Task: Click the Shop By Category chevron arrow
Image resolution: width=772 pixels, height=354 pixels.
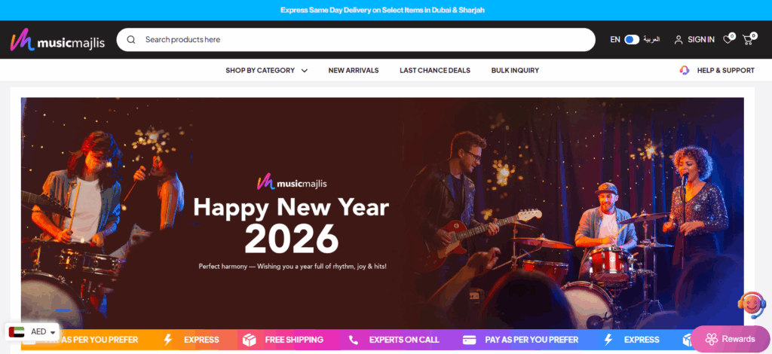Action: tap(305, 71)
